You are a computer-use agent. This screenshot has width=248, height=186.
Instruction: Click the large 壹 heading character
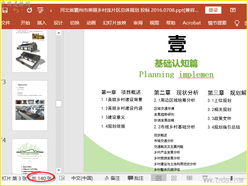(177, 44)
